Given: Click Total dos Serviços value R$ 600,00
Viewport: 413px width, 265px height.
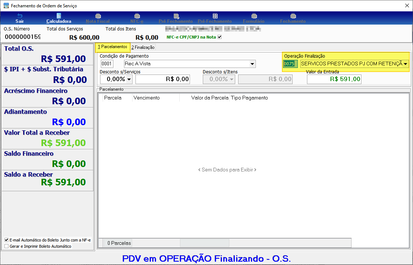Looking at the screenshot, I should (84, 37).
